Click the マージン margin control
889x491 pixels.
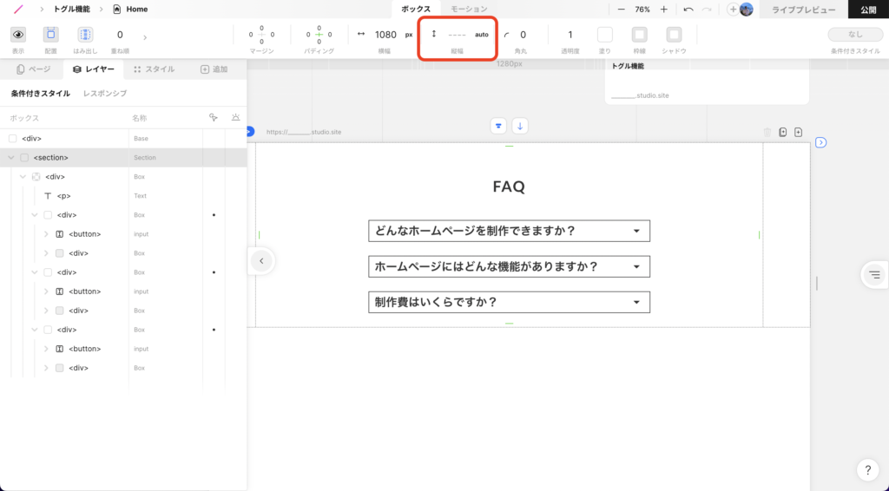coord(261,35)
